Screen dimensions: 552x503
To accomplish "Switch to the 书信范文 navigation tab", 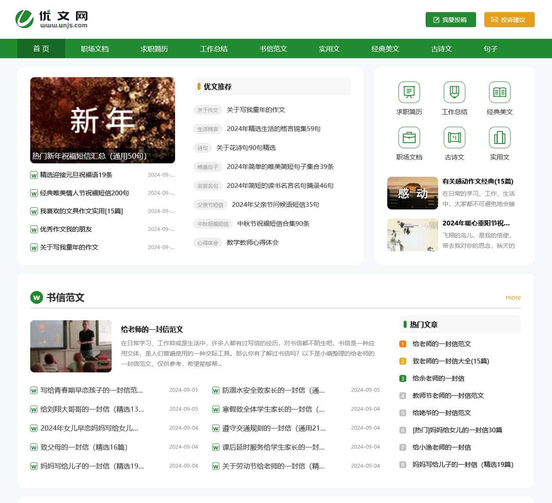I will [273, 49].
